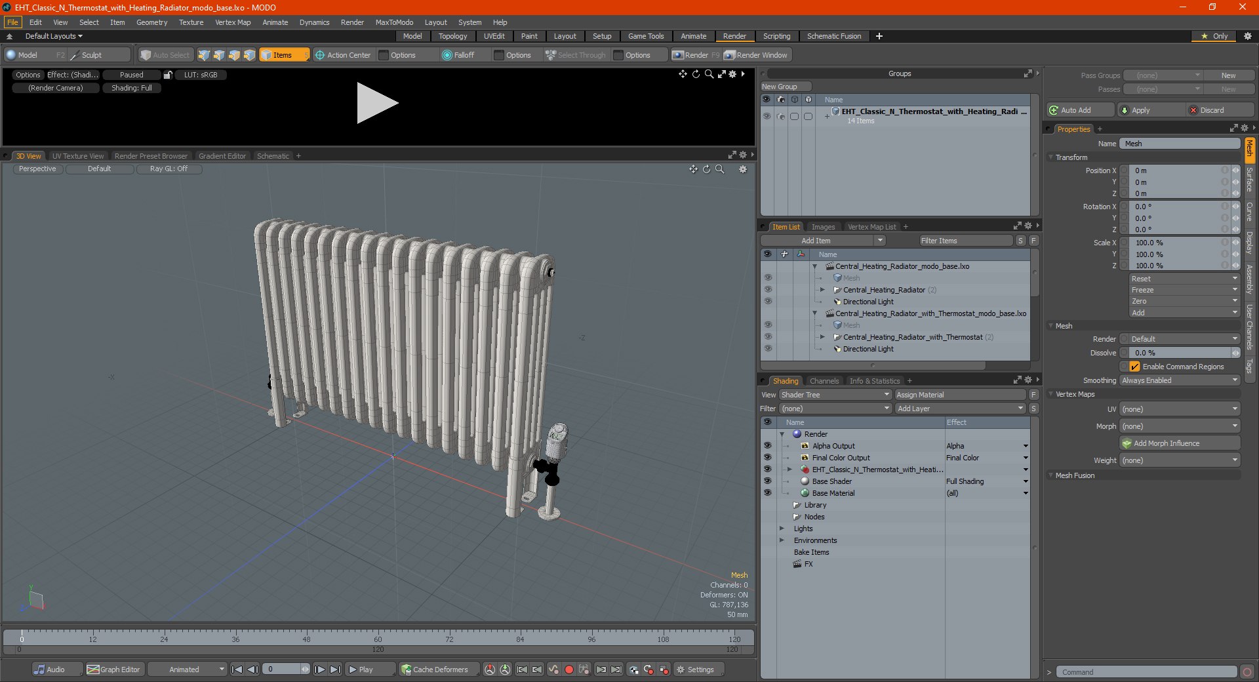Switch to Items selection mode
Screen dimensions: 1259x682
coord(283,55)
